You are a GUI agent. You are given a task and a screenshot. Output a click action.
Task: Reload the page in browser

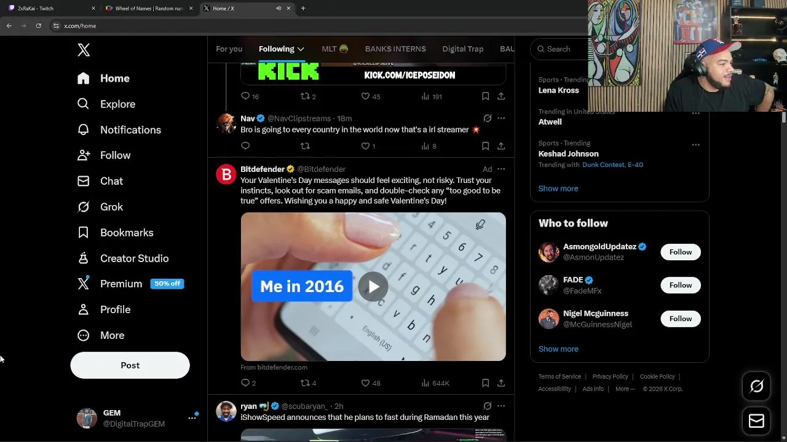[x=38, y=26]
